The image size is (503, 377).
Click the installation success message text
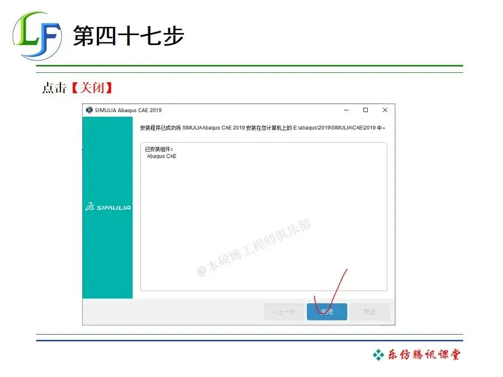click(x=263, y=128)
